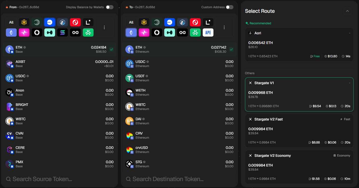Pick the ApeChain filter in To panel
This screenshot has width=359, height=188.
(208, 32)
